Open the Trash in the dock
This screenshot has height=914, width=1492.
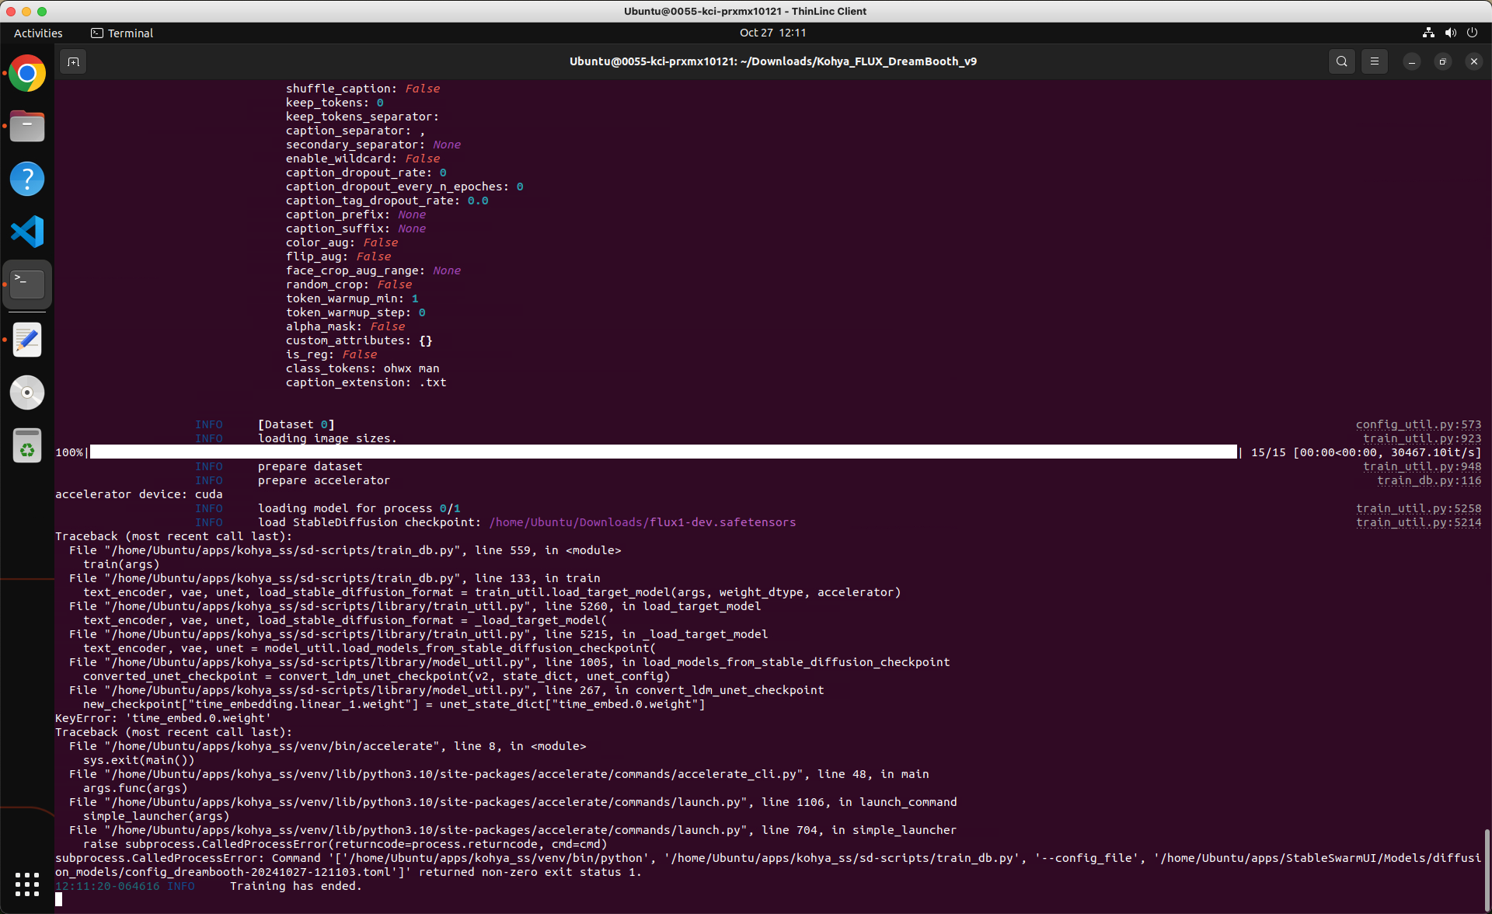click(27, 445)
